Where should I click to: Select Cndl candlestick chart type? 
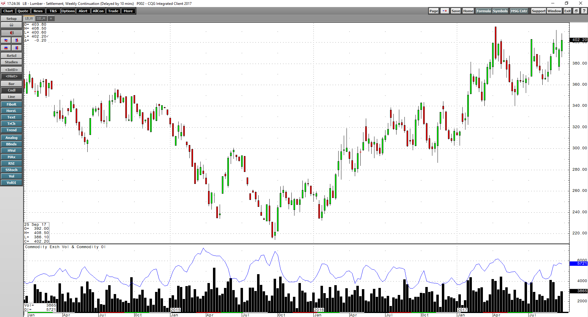coord(11,90)
